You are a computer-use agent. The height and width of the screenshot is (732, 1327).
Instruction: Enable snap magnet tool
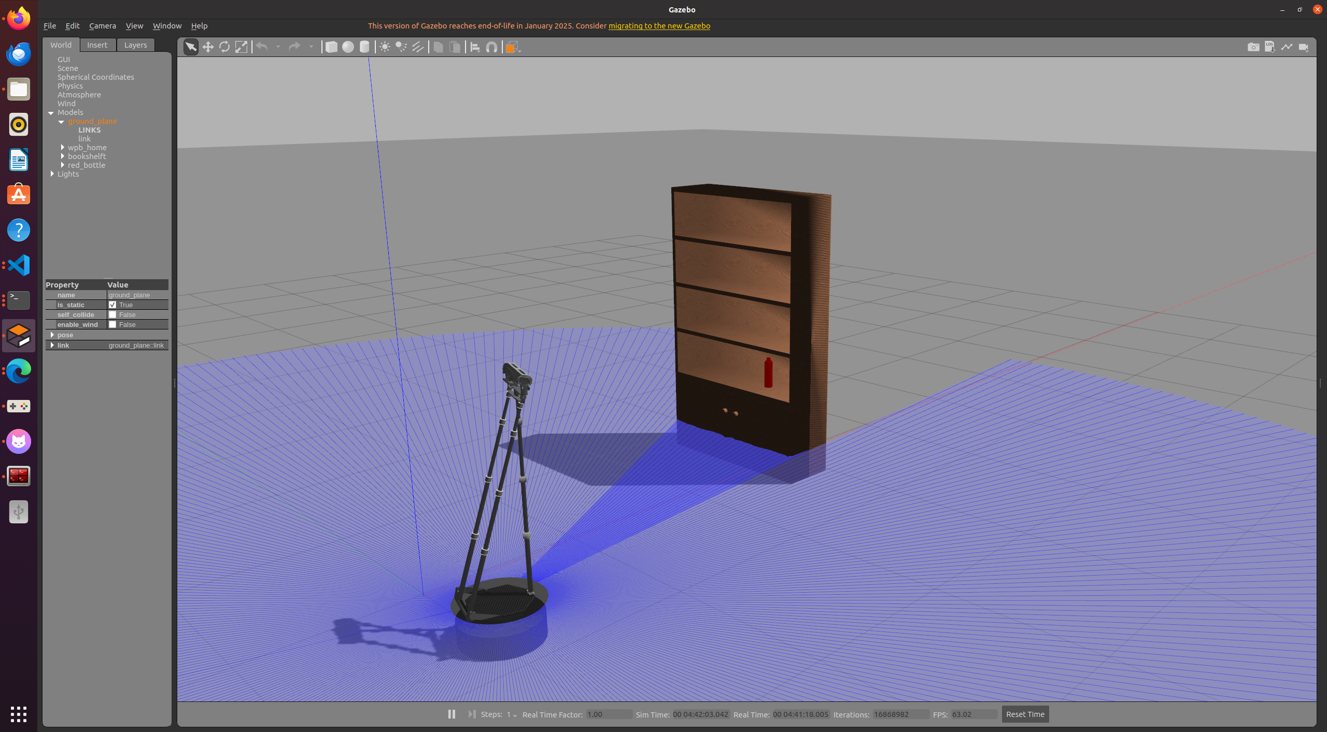coord(491,47)
